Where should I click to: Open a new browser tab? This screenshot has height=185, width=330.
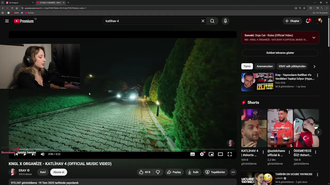(68, 3)
